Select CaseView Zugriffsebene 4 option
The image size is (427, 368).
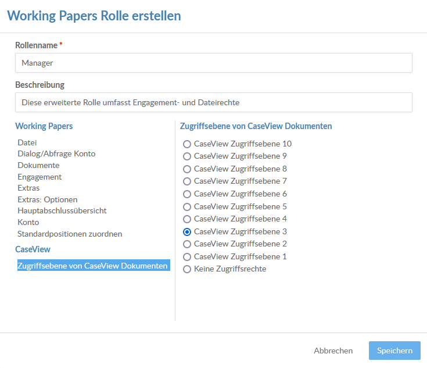(187, 219)
